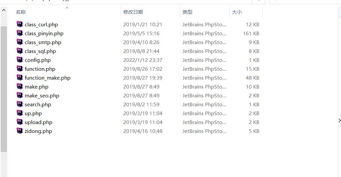Screen dimensions: 341x177
Task: Click the file icon beside upload.php
Action: tap(20, 122)
